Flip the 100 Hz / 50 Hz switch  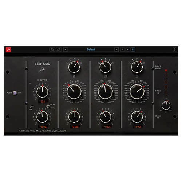[x=48, y=107]
